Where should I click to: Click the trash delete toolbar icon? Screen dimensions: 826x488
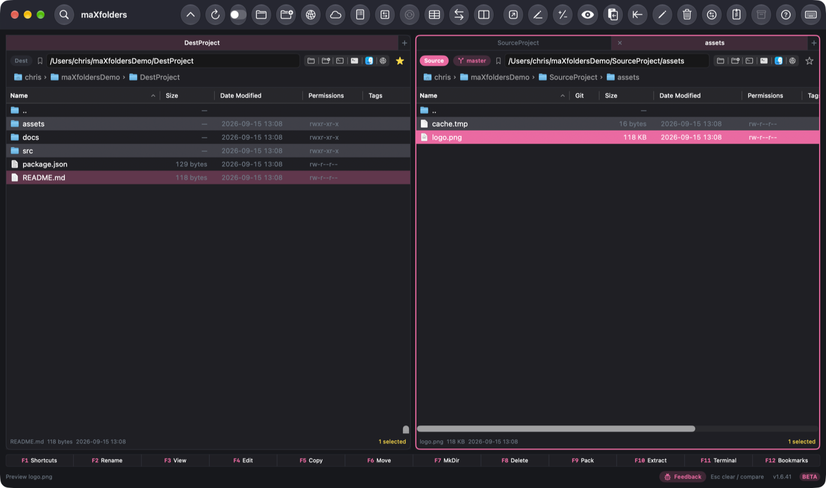687,15
